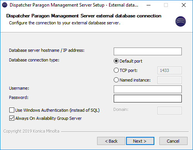Go to the next setup step
193x150 pixels.
click(x=140, y=141)
